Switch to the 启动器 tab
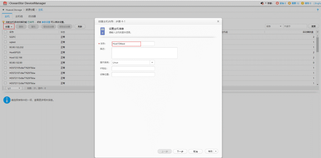 click(32, 16)
